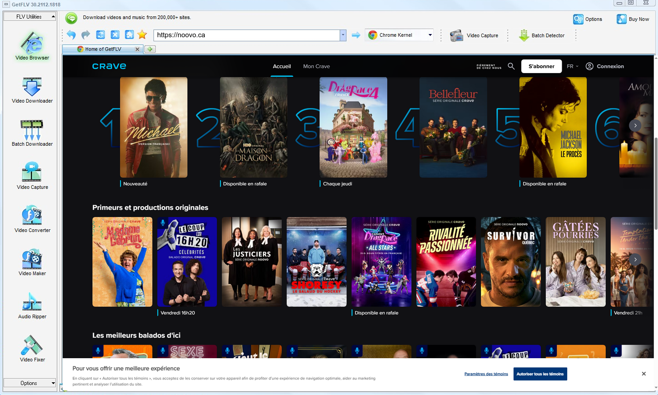
Task: Click Autoriser tous les témoins button
Action: [540, 374]
